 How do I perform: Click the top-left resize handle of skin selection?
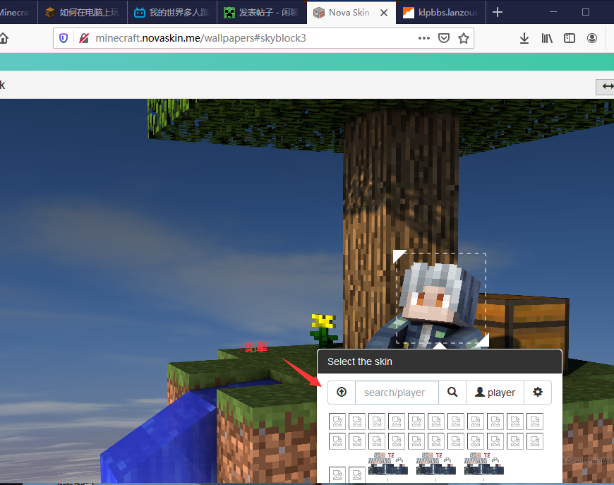[x=399, y=256]
